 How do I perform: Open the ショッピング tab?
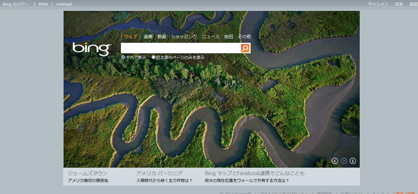pyautogui.click(x=184, y=37)
